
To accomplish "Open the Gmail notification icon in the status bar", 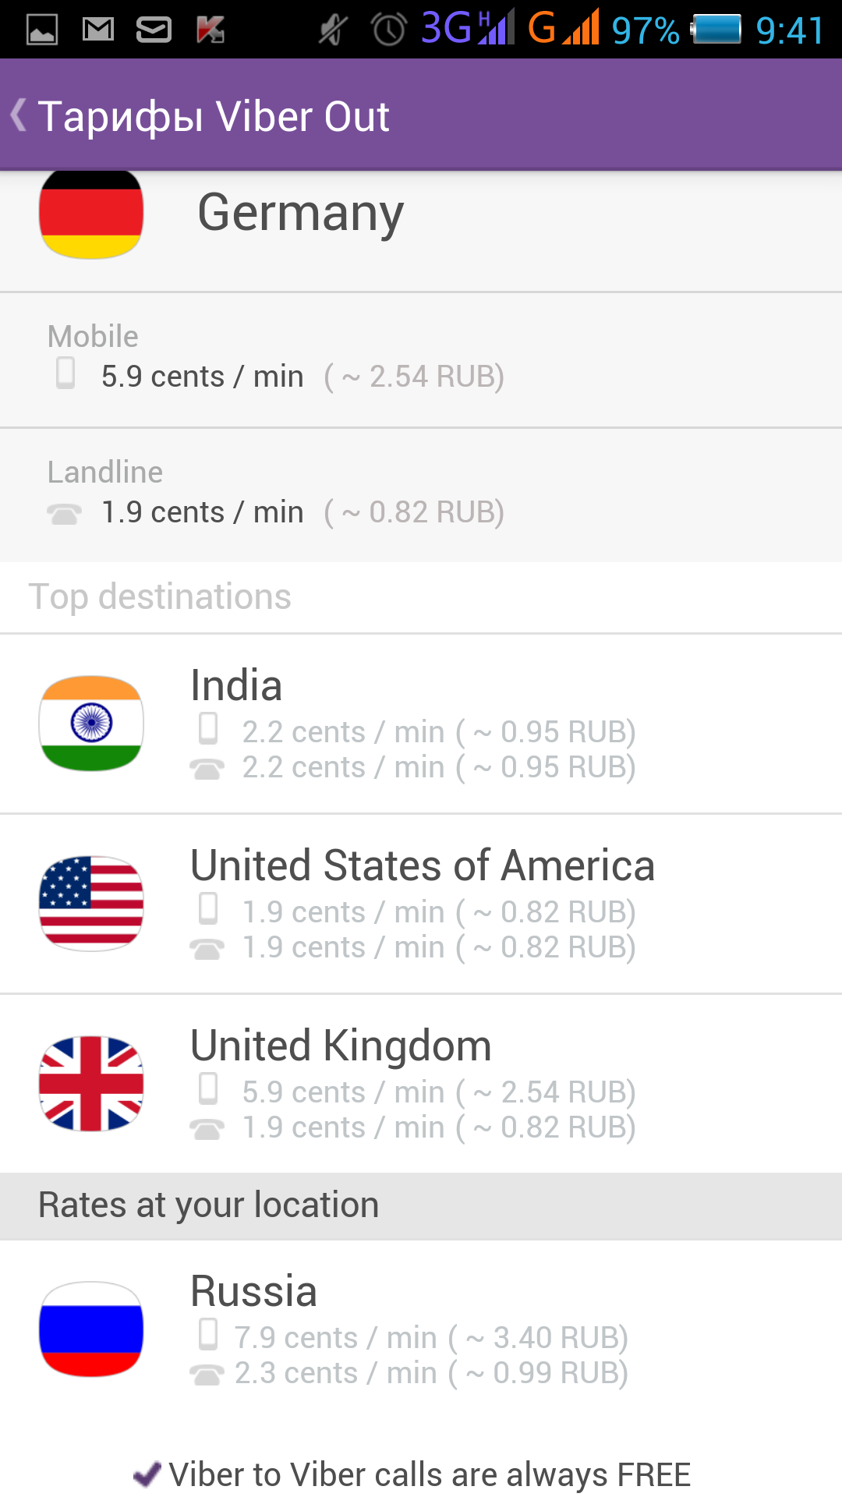I will tap(98, 30).
